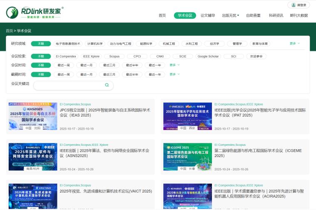The width and height of the screenshot is (316, 210).
Task: Open the 出版无忧 dropdown menu
Action: [x=230, y=15]
